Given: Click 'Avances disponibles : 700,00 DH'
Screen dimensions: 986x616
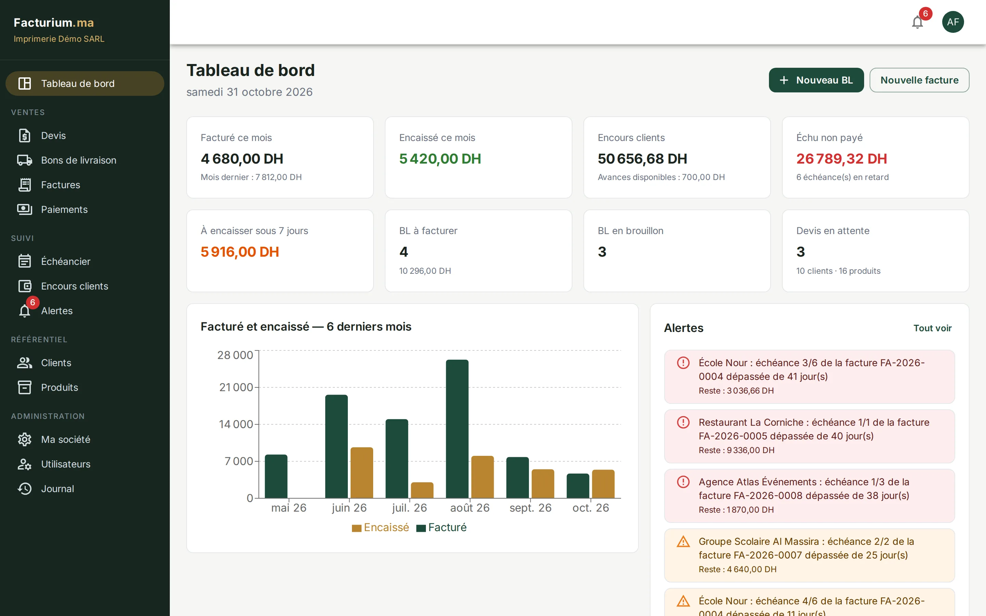Looking at the screenshot, I should pos(661,177).
